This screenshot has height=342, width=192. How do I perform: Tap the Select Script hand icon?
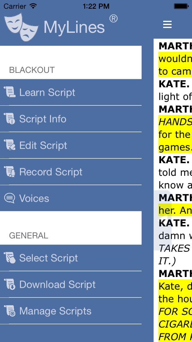[x=10, y=258]
